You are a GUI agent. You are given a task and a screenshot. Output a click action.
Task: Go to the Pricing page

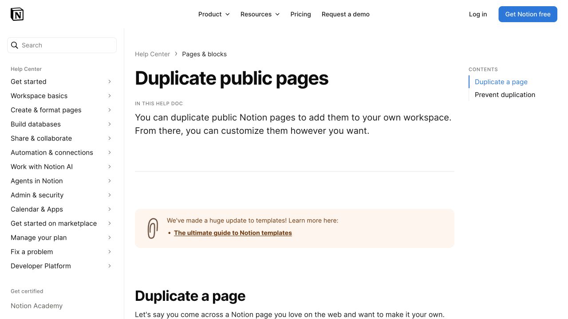(300, 14)
